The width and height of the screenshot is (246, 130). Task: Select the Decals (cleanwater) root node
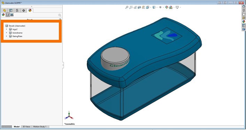pos(15,26)
